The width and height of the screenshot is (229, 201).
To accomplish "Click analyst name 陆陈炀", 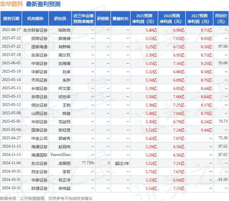I will (x=64, y=30).
